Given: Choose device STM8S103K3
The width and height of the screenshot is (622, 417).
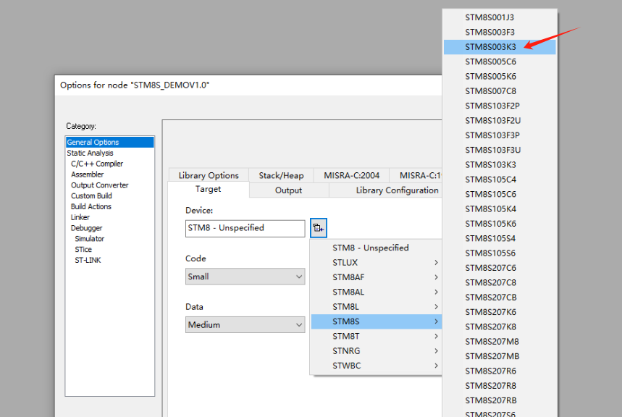Looking at the screenshot, I should coord(500,164).
